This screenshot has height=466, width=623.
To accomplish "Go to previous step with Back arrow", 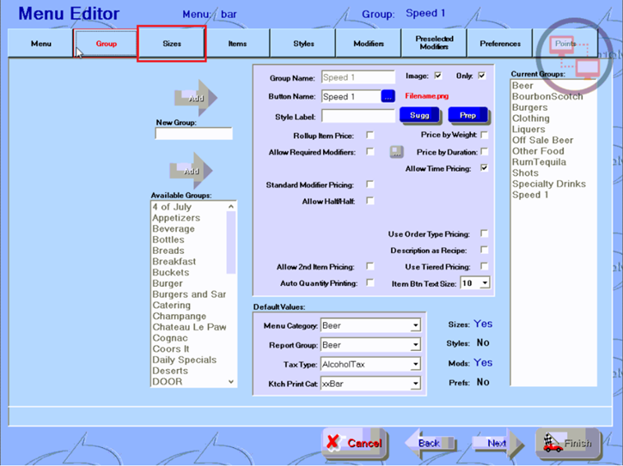I will point(430,443).
